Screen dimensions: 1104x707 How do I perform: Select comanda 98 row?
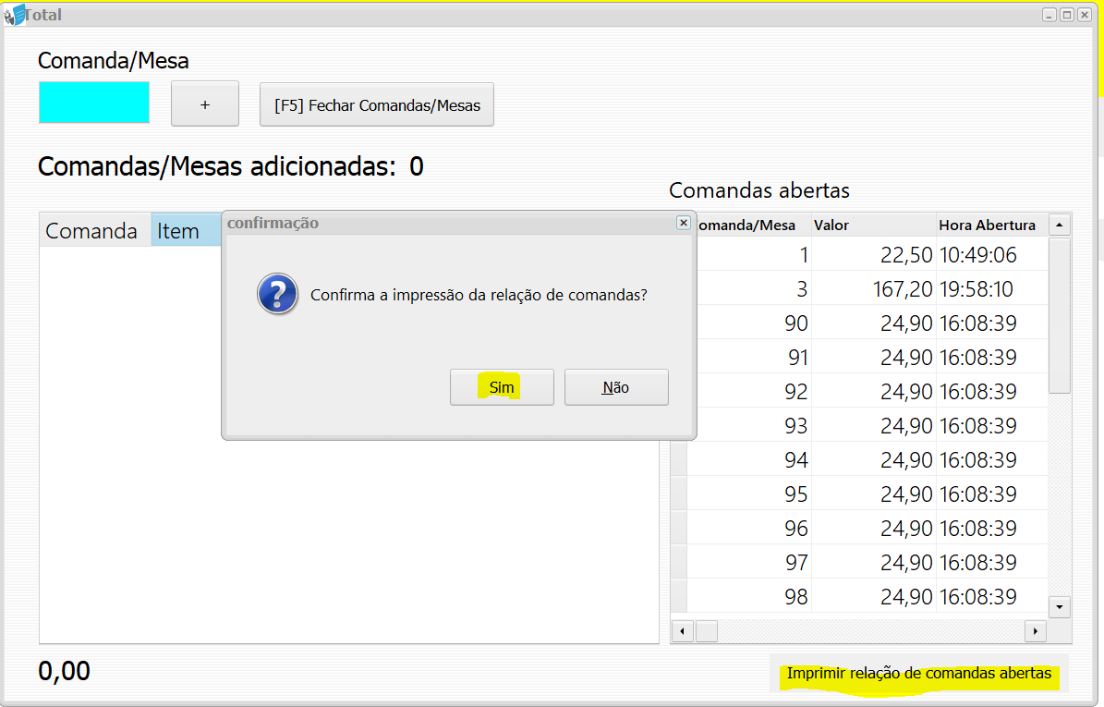coord(866,596)
